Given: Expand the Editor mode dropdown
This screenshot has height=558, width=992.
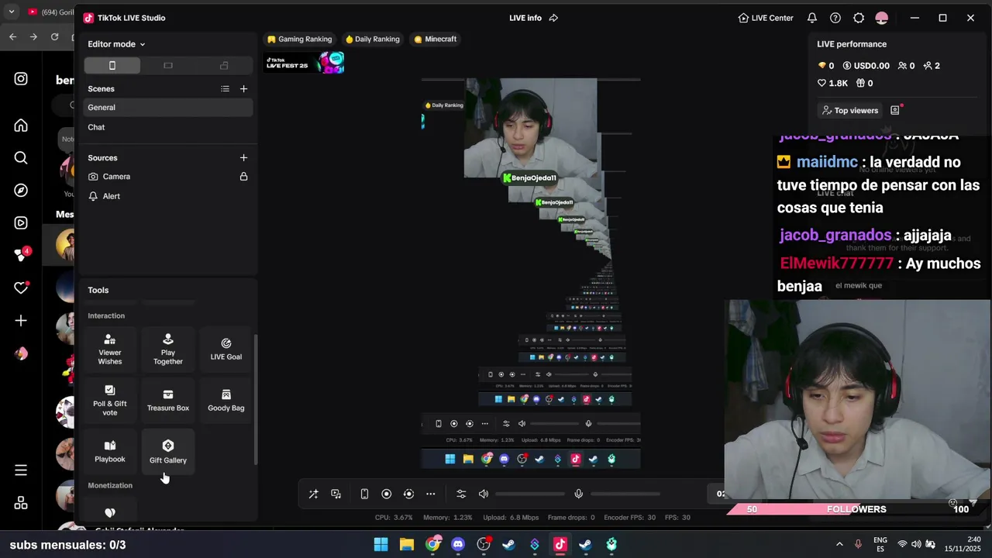Looking at the screenshot, I should (x=116, y=44).
